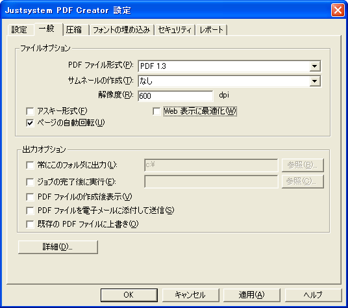Enable the Web 表示に最適化 checkbox
Image resolution: width=348 pixels, height=308 pixels.
tap(156, 111)
